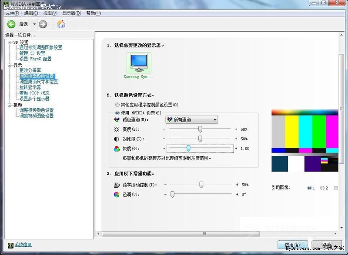This screenshot has height=255, width=348.
Task: Open the 帮助(H) menu
Action: (94, 13)
